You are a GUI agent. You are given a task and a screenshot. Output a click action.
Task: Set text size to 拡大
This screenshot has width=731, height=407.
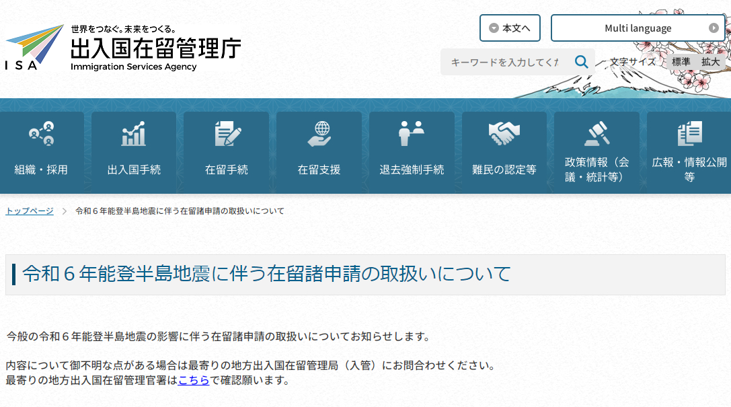[x=710, y=62]
